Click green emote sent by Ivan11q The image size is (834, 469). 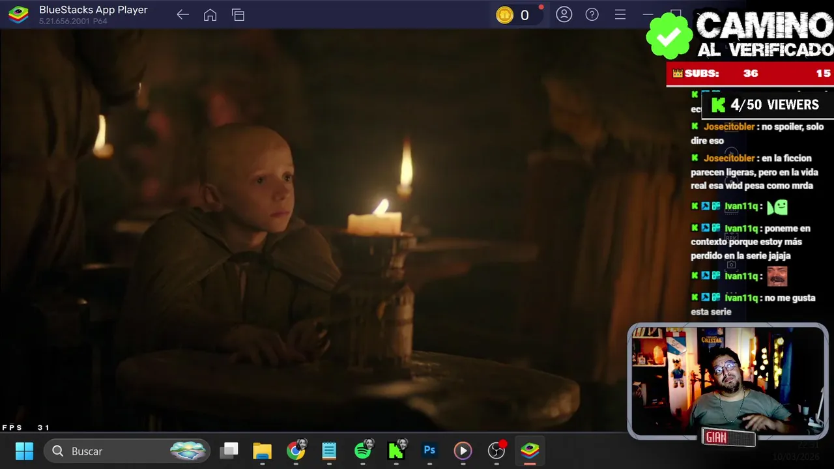(x=777, y=207)
